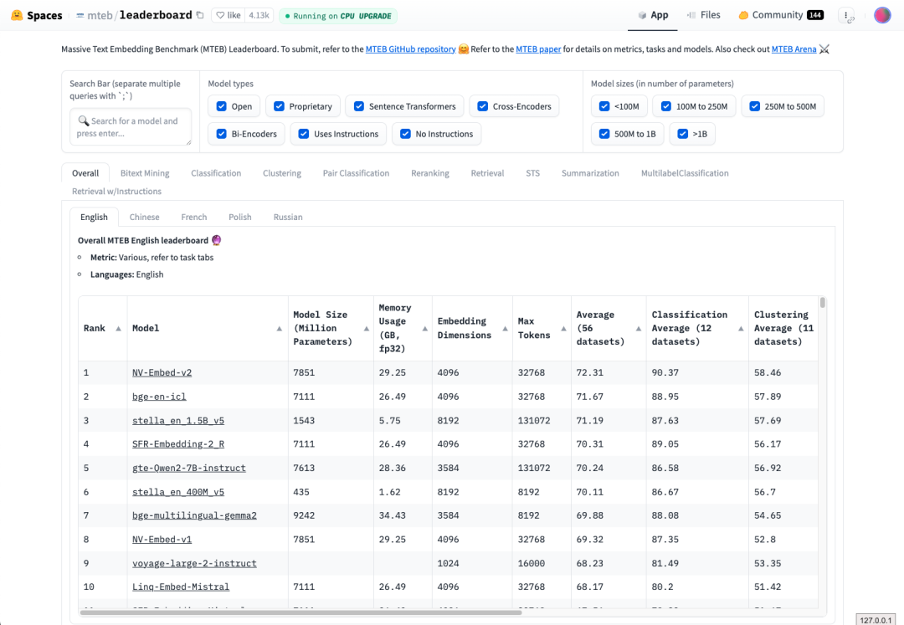Sort by Embedding Dimensions column arrow

pos(505,328)
